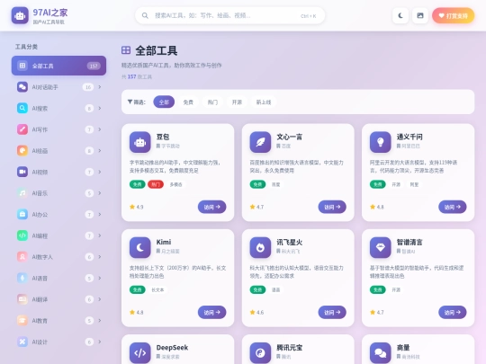Click the 文心一言 feather icon
This screenshot has width=486, height=364.
tap(260, 142)
